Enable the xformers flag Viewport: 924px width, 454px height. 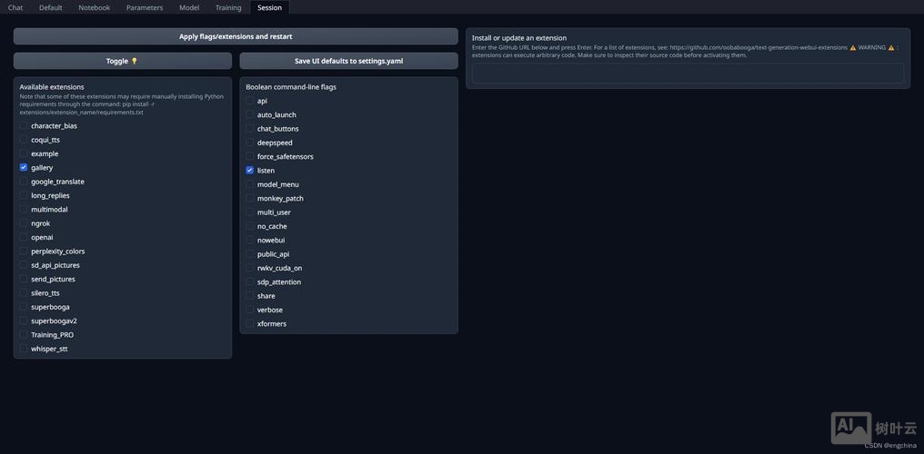[250, 324]
